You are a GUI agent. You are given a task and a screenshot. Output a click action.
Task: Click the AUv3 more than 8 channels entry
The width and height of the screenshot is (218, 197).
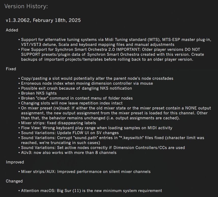(x=69, y=152)
